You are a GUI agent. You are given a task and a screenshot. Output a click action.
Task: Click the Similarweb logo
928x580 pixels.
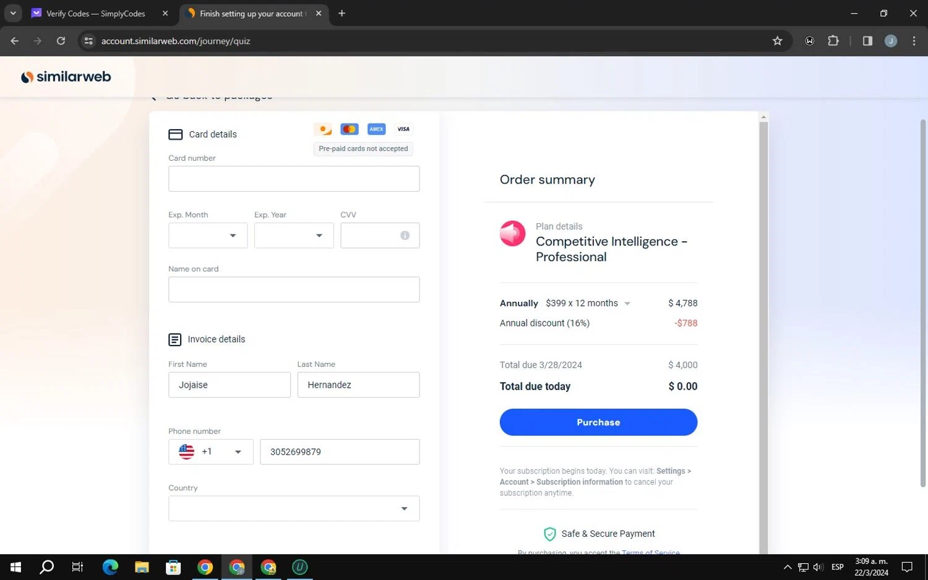point(66,77)
